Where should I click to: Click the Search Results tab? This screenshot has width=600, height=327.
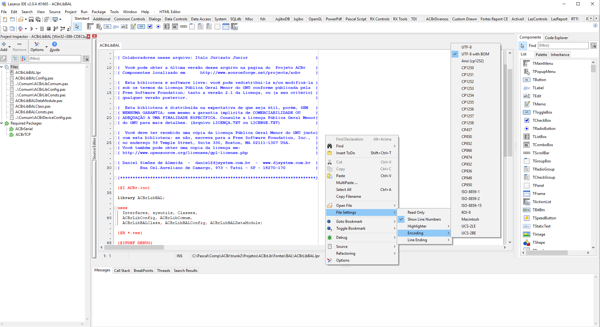185,271
